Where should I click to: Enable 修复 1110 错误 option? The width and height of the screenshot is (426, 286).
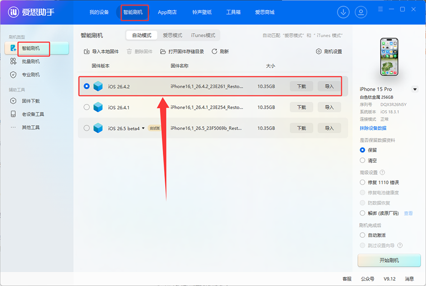point(362,182)
